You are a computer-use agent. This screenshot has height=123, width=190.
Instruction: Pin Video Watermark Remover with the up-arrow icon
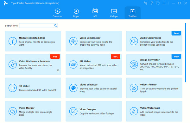[58, 71]
